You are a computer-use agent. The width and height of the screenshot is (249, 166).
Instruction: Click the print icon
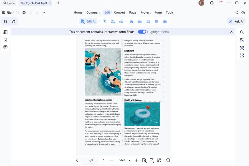[24, 12]
